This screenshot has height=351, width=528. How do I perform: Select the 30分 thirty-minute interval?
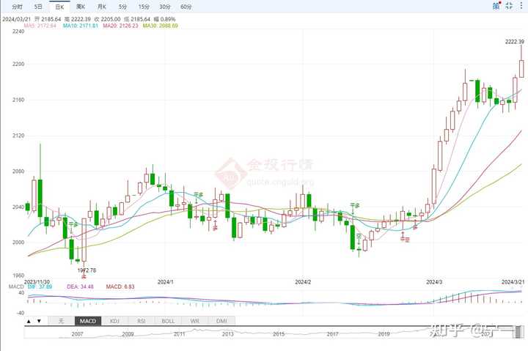click(x=165, y=7)
